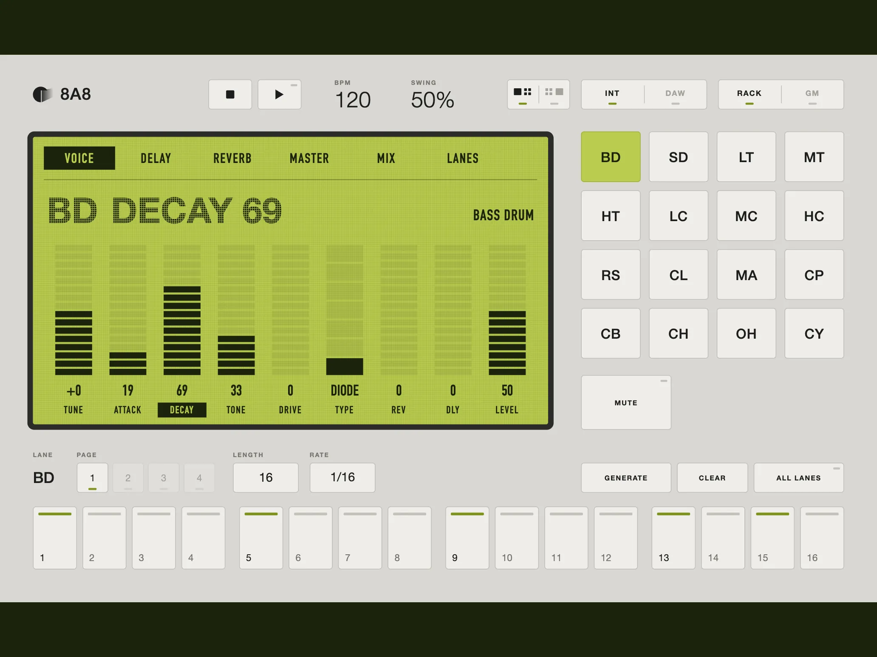This screenshot has height=657, width=877.
Task: Select the RS rimshot pad
Action: click(x=611, y=275)
